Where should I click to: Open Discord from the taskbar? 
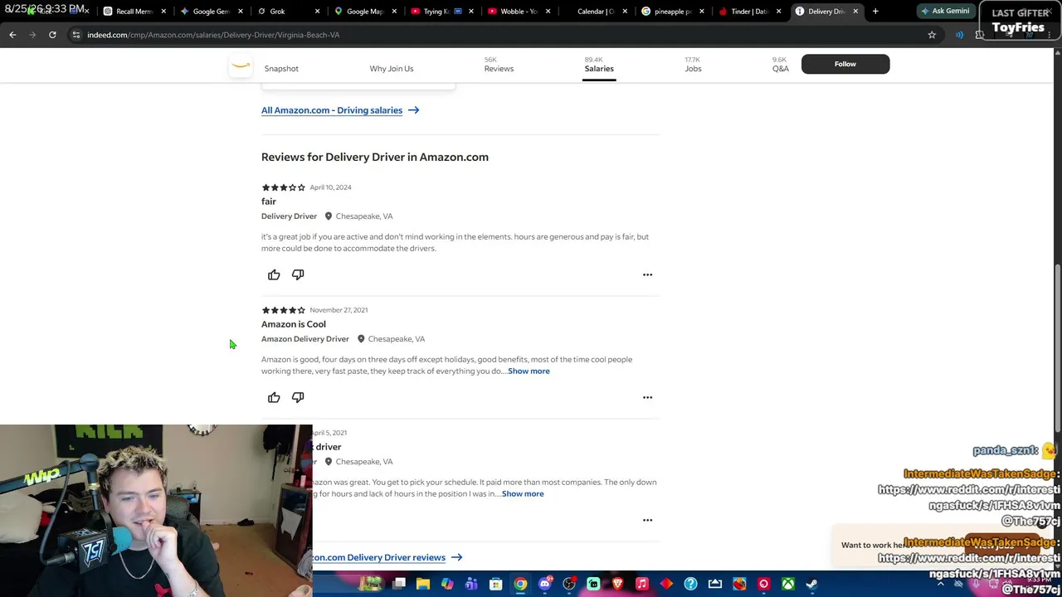point(544,585)
